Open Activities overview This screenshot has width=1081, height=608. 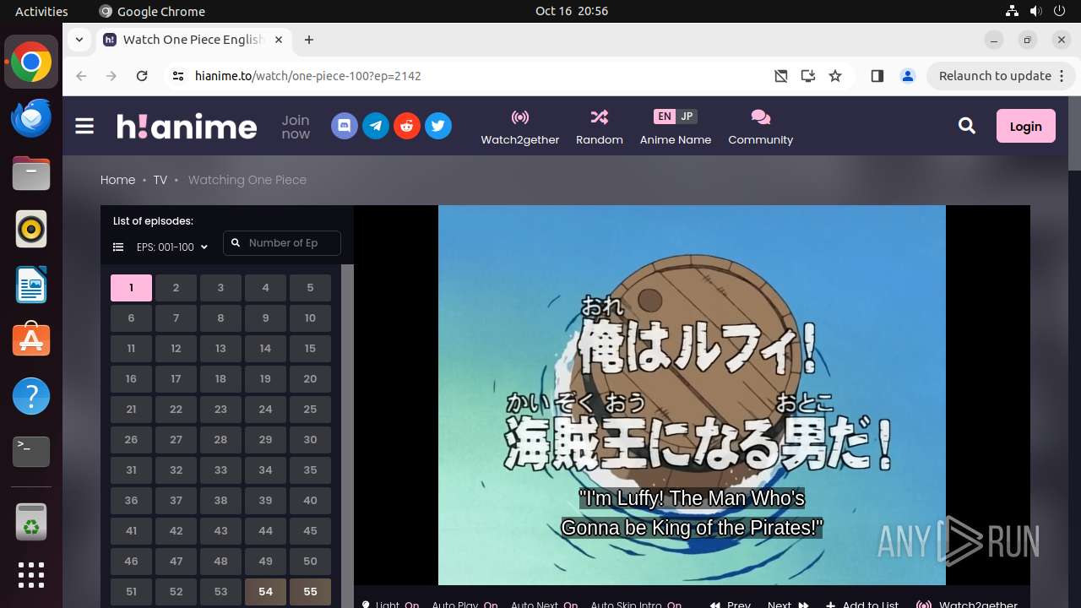click(x=41, y=11)
